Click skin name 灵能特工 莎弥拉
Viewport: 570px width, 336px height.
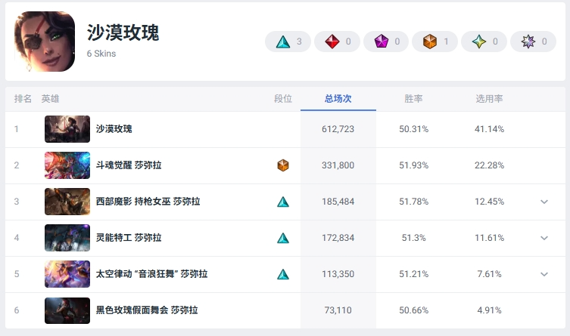(x=129, y=238)
